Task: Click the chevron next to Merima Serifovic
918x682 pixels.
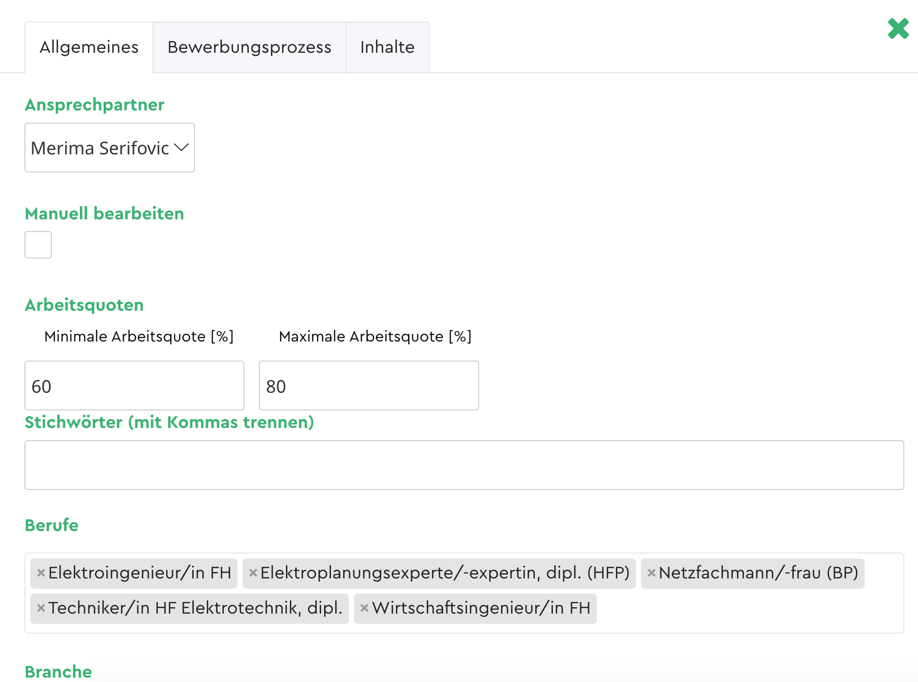Action: click(181, 148)
